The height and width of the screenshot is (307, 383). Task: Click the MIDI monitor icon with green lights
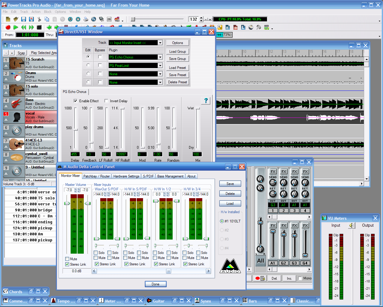click(267, 27)
